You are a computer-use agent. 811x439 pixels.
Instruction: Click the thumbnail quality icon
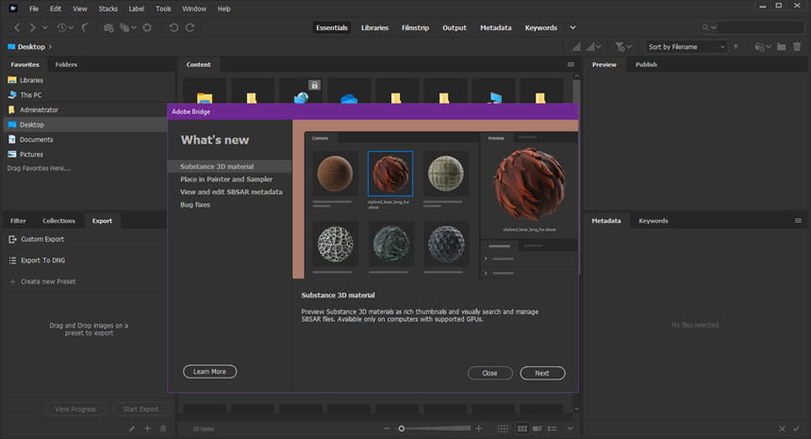pyautogui.click(x=576, y=46)
